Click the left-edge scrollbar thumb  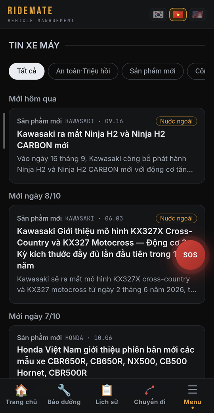click(4, 131)
